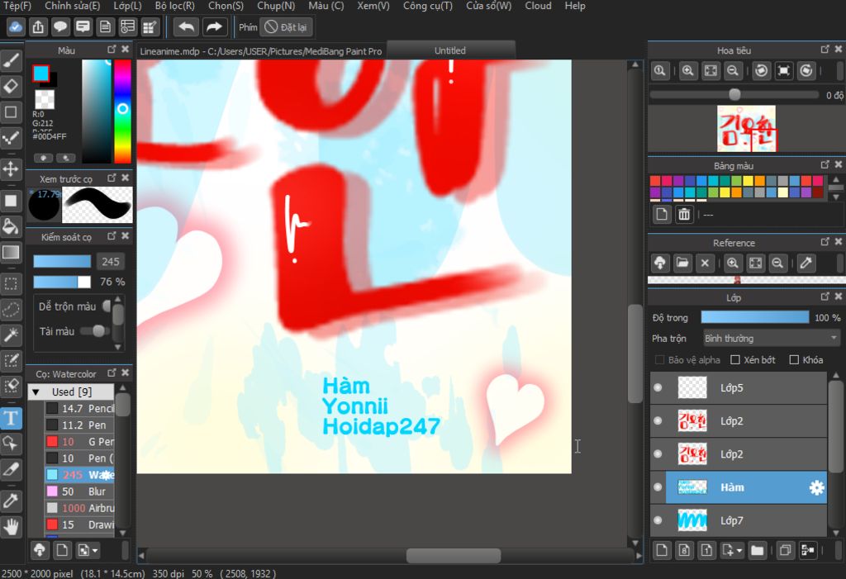Click the eyedropper icon in Reference panel
This screenshot has height=579, width=846.
click(x=806, y=263)
